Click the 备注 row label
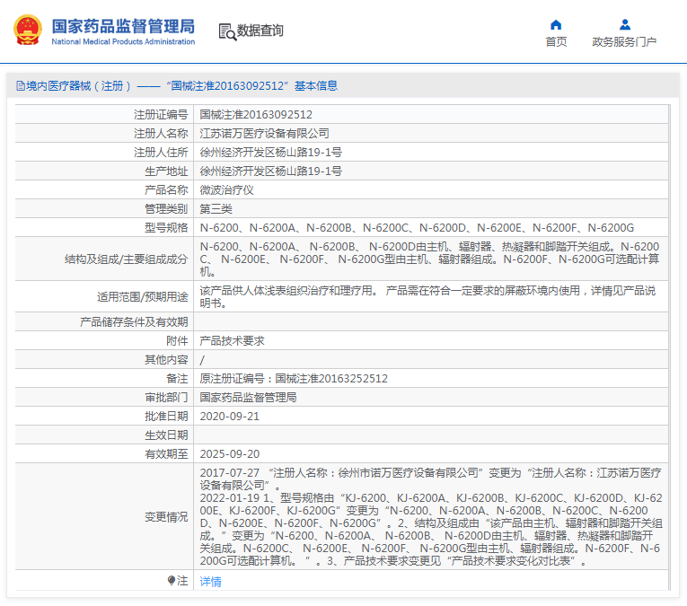The width and height of the screenshot is (687, 606). (x=177, y=378)
